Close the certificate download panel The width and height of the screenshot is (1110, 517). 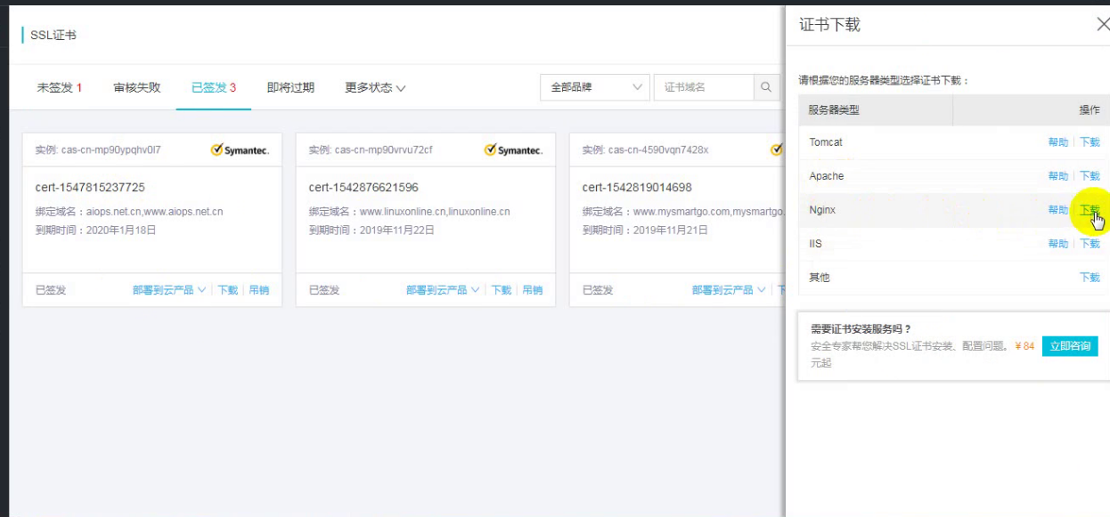tap(1102, 24)
